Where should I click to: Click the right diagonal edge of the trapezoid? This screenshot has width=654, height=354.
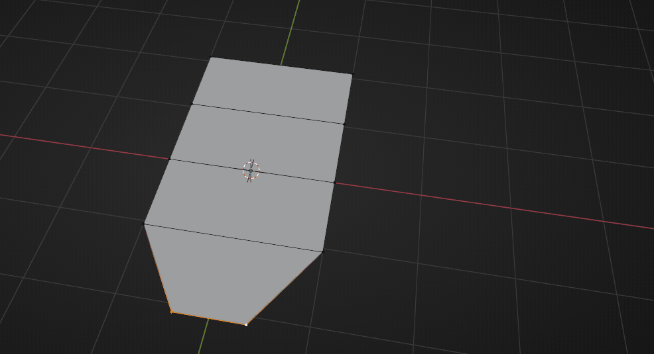[285, 288]
